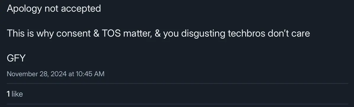
Task: Click the divider line below '1 like'
Action: click(x=177, y=104)
